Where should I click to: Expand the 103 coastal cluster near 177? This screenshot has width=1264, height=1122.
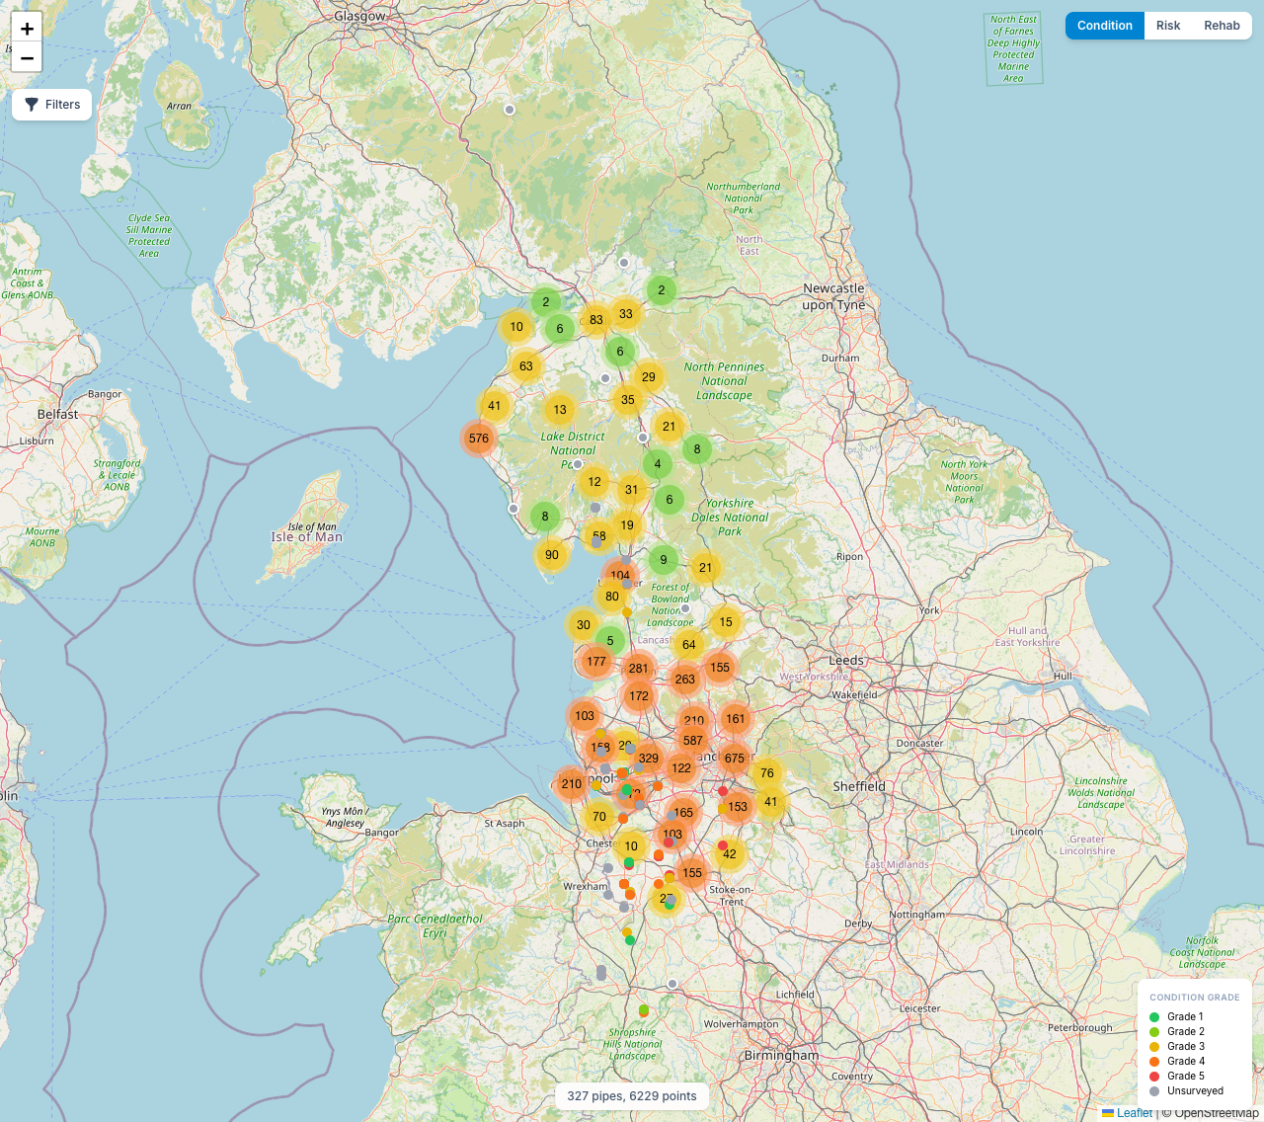[585, 716]
